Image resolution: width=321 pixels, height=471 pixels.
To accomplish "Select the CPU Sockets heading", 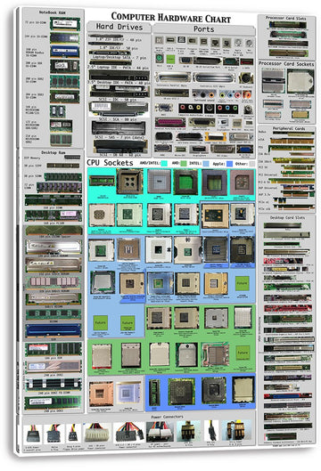I will click(110, 163).
